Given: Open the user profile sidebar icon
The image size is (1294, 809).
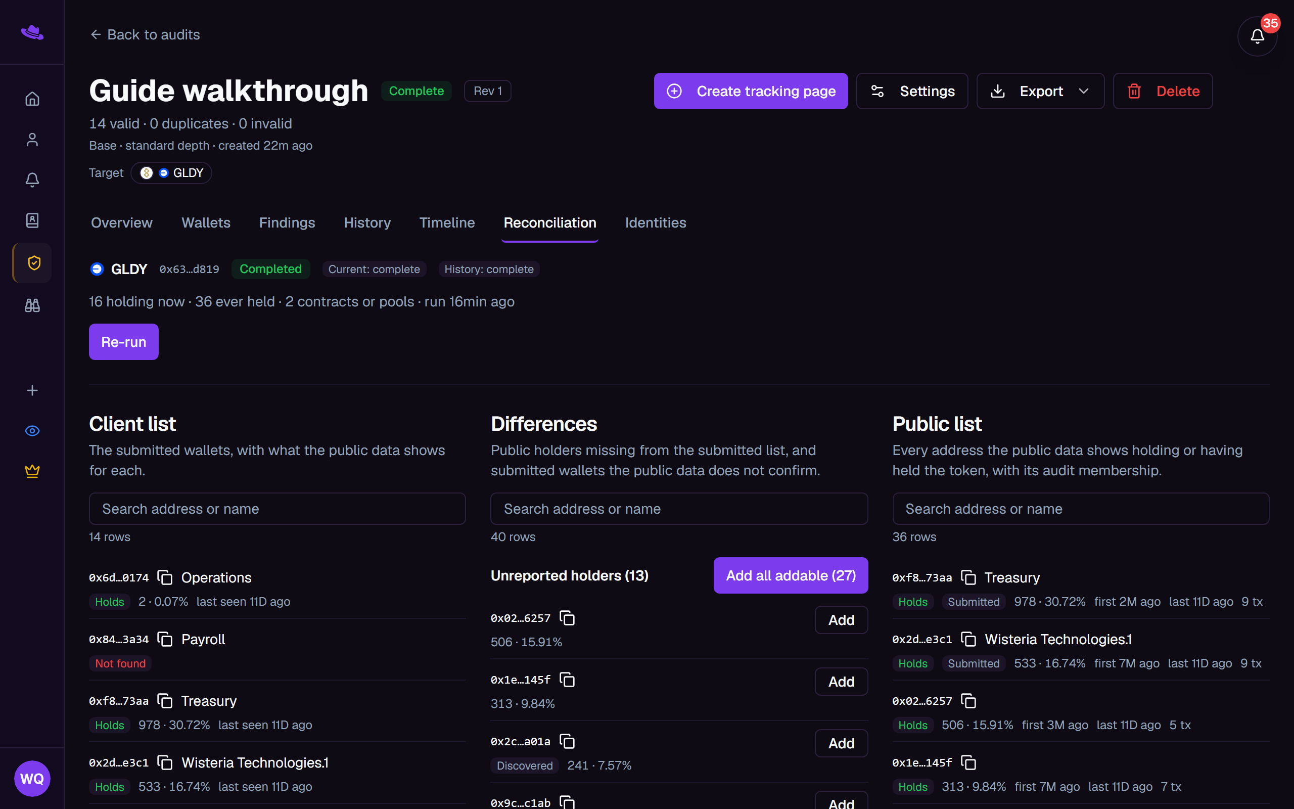Looking at the screenshot, I should 32,140.
